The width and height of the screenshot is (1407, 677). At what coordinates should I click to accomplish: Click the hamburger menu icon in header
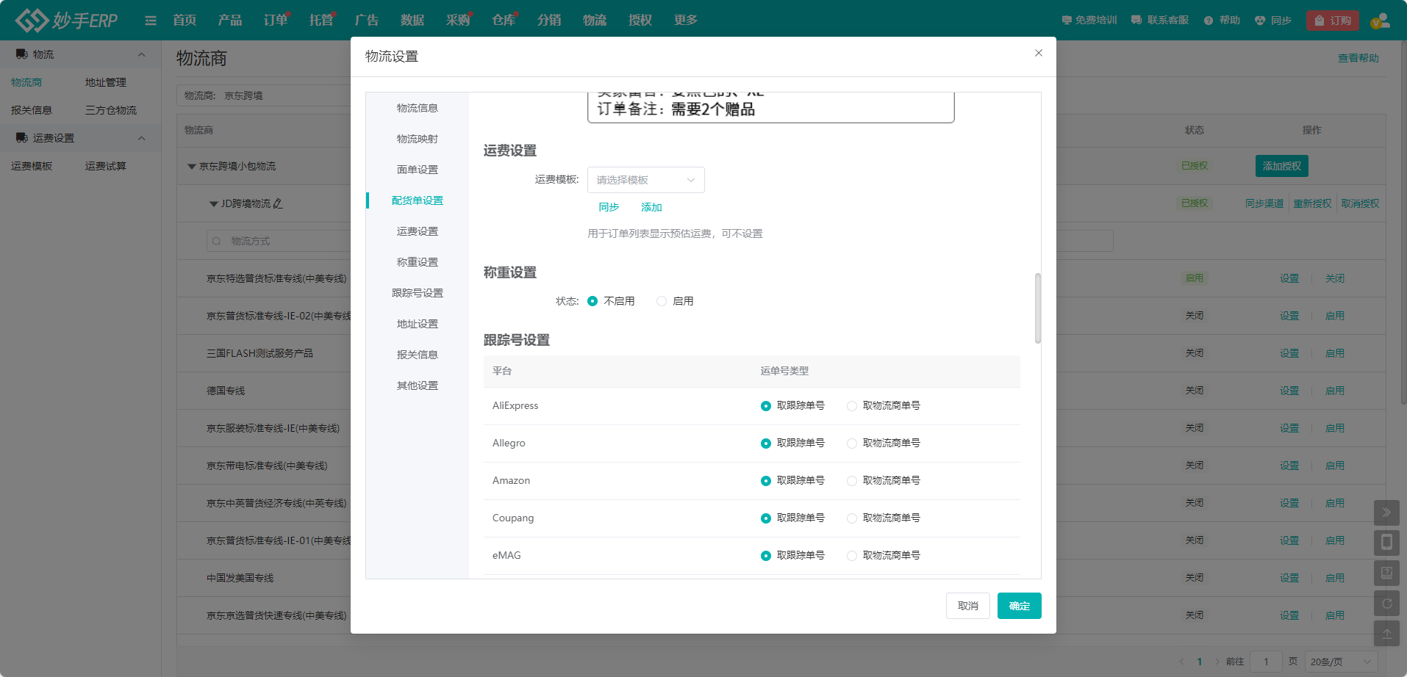pyautogui.click(x=151, y=21)
